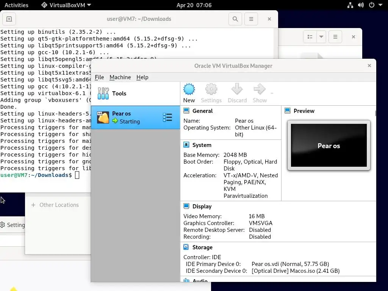Open the terminal hamburger menu

tap(251, 19)
